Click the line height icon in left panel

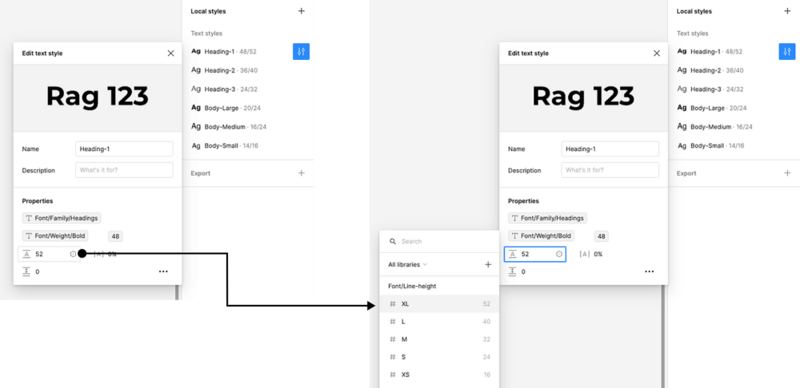(x=26, y=254)
